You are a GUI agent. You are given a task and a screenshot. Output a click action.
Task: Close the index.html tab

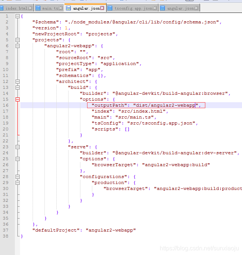(30, 8)
